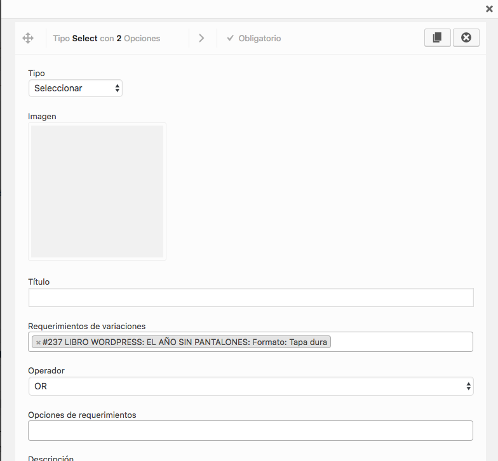The width and height of the screenshot is (498, 461).
Task: Open the Operador dropdown set to OR
Action: pyautogui.click(x=250, y=386)
